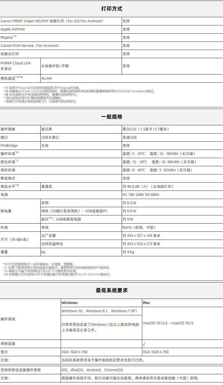Click the Apple AirPrint row label
Screen dimensions: 223x385
coord(13,29)
